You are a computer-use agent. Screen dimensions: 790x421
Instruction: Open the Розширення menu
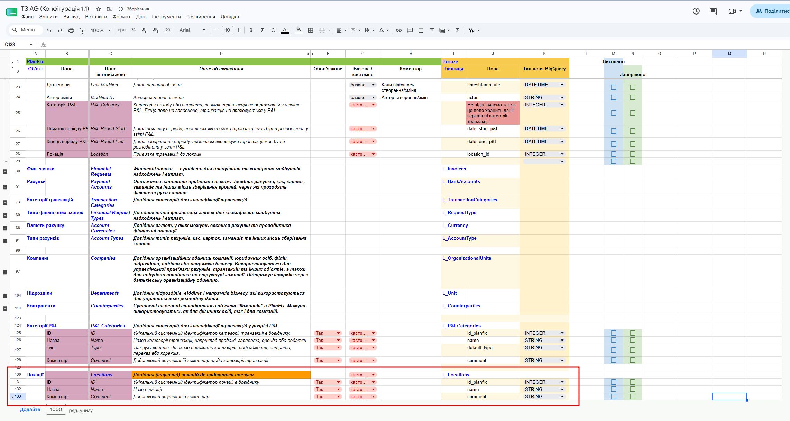tap(201, 17)
